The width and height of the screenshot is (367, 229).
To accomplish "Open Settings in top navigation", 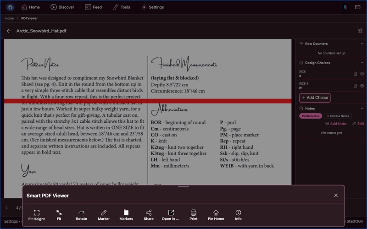I will tap(153, 7).
